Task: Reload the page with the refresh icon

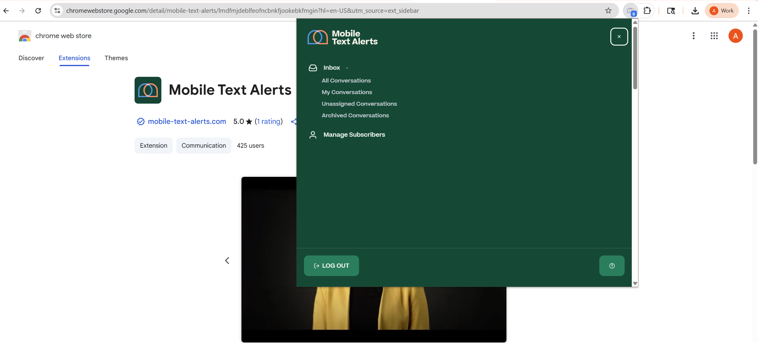Action: click(38, 11)
